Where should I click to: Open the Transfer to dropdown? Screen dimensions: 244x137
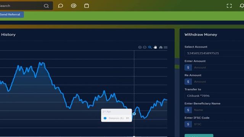pyautogui.click(x=214, y=96)
